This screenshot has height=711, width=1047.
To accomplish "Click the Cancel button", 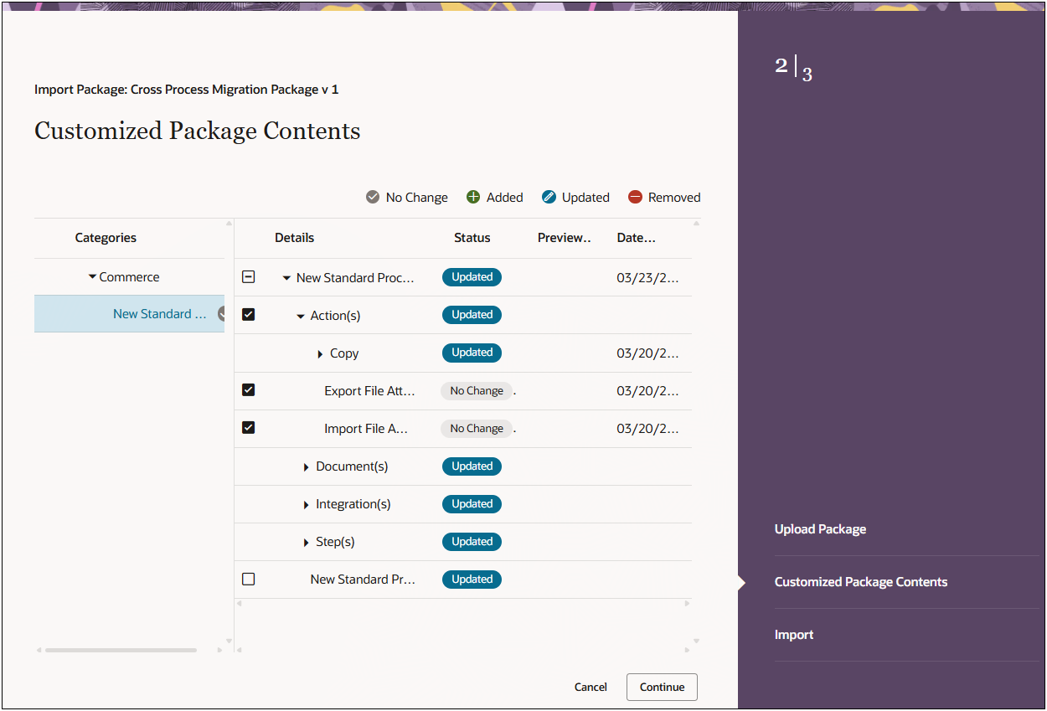I will tap(591, 687).
